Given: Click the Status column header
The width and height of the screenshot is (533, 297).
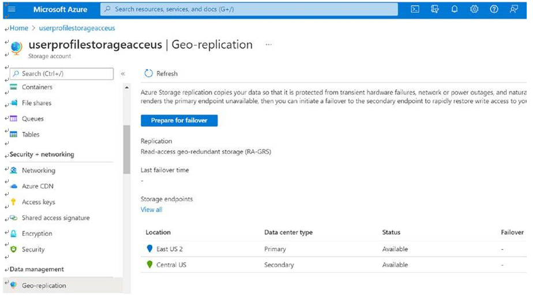Looking at the screenshot, I should click(391, 232).
